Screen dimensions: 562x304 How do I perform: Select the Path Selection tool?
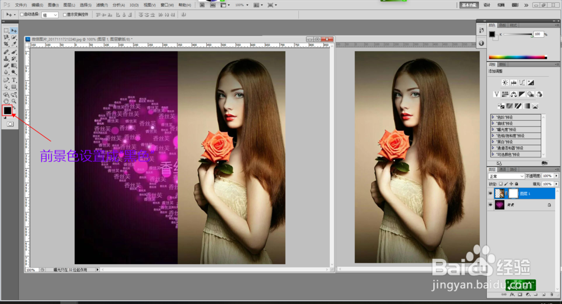coord(6,86)
